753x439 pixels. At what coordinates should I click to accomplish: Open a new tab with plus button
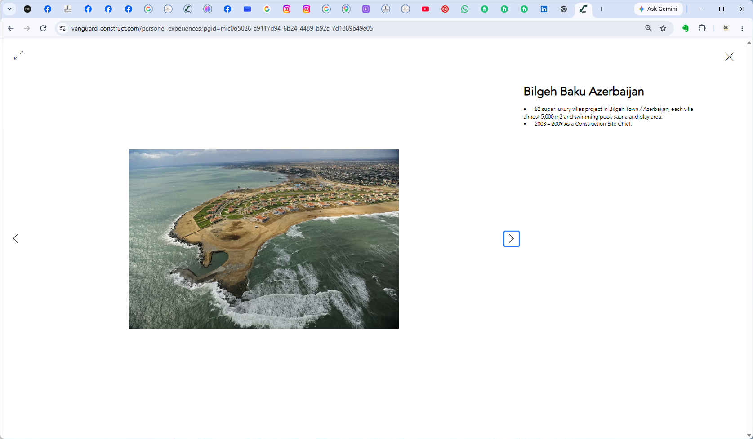click(x=601, y=9)
